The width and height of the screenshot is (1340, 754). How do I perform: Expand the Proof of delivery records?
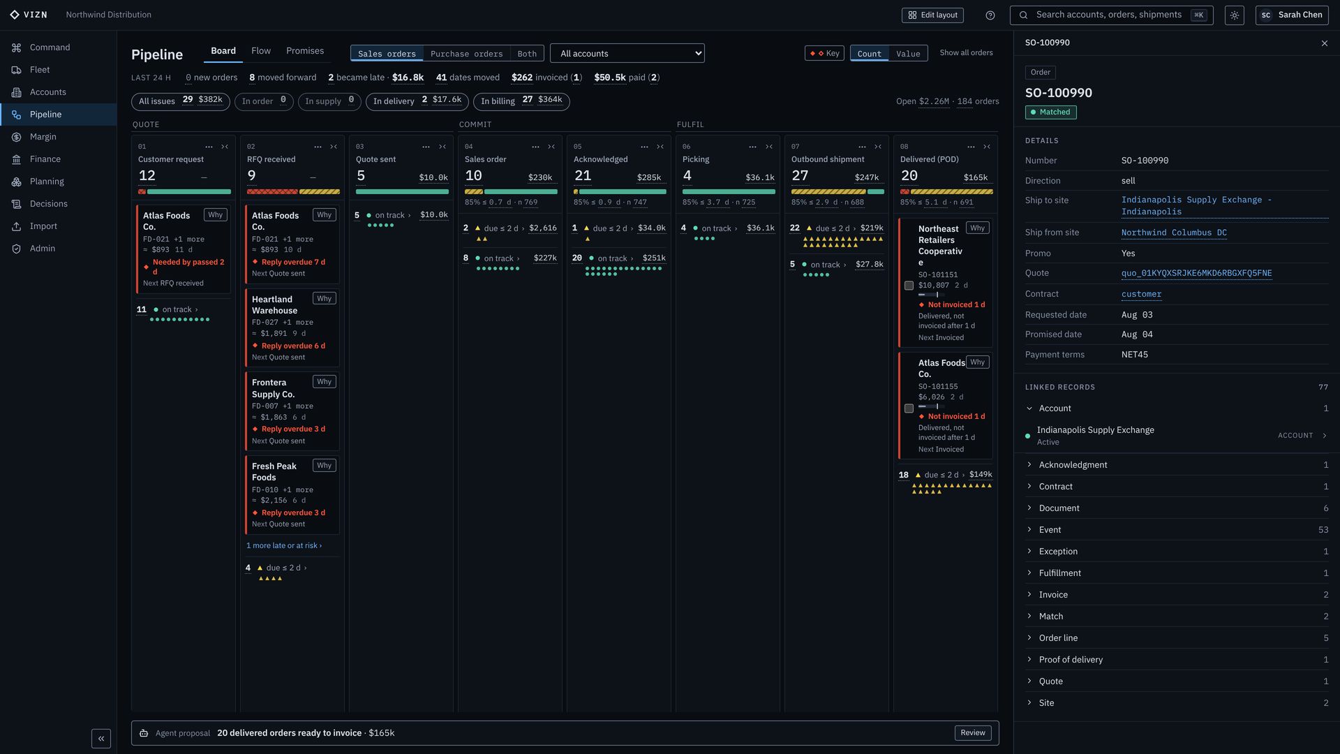(1177, 660)
